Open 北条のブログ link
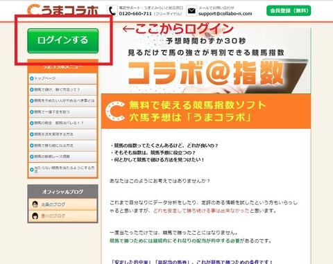333x264 pixels. (x=53, y=204)
